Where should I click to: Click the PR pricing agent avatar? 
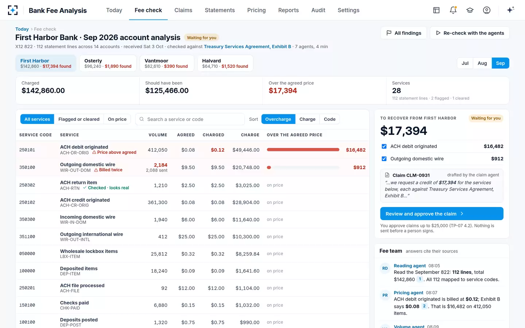pos(385,295)
